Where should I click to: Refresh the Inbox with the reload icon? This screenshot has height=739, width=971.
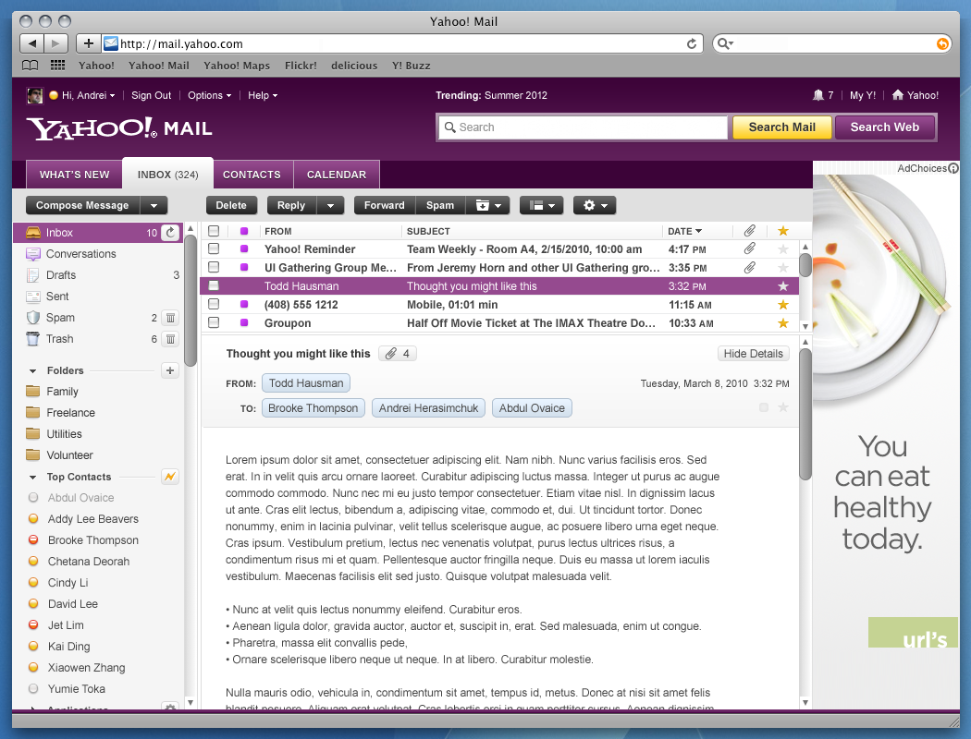point(170,233)
